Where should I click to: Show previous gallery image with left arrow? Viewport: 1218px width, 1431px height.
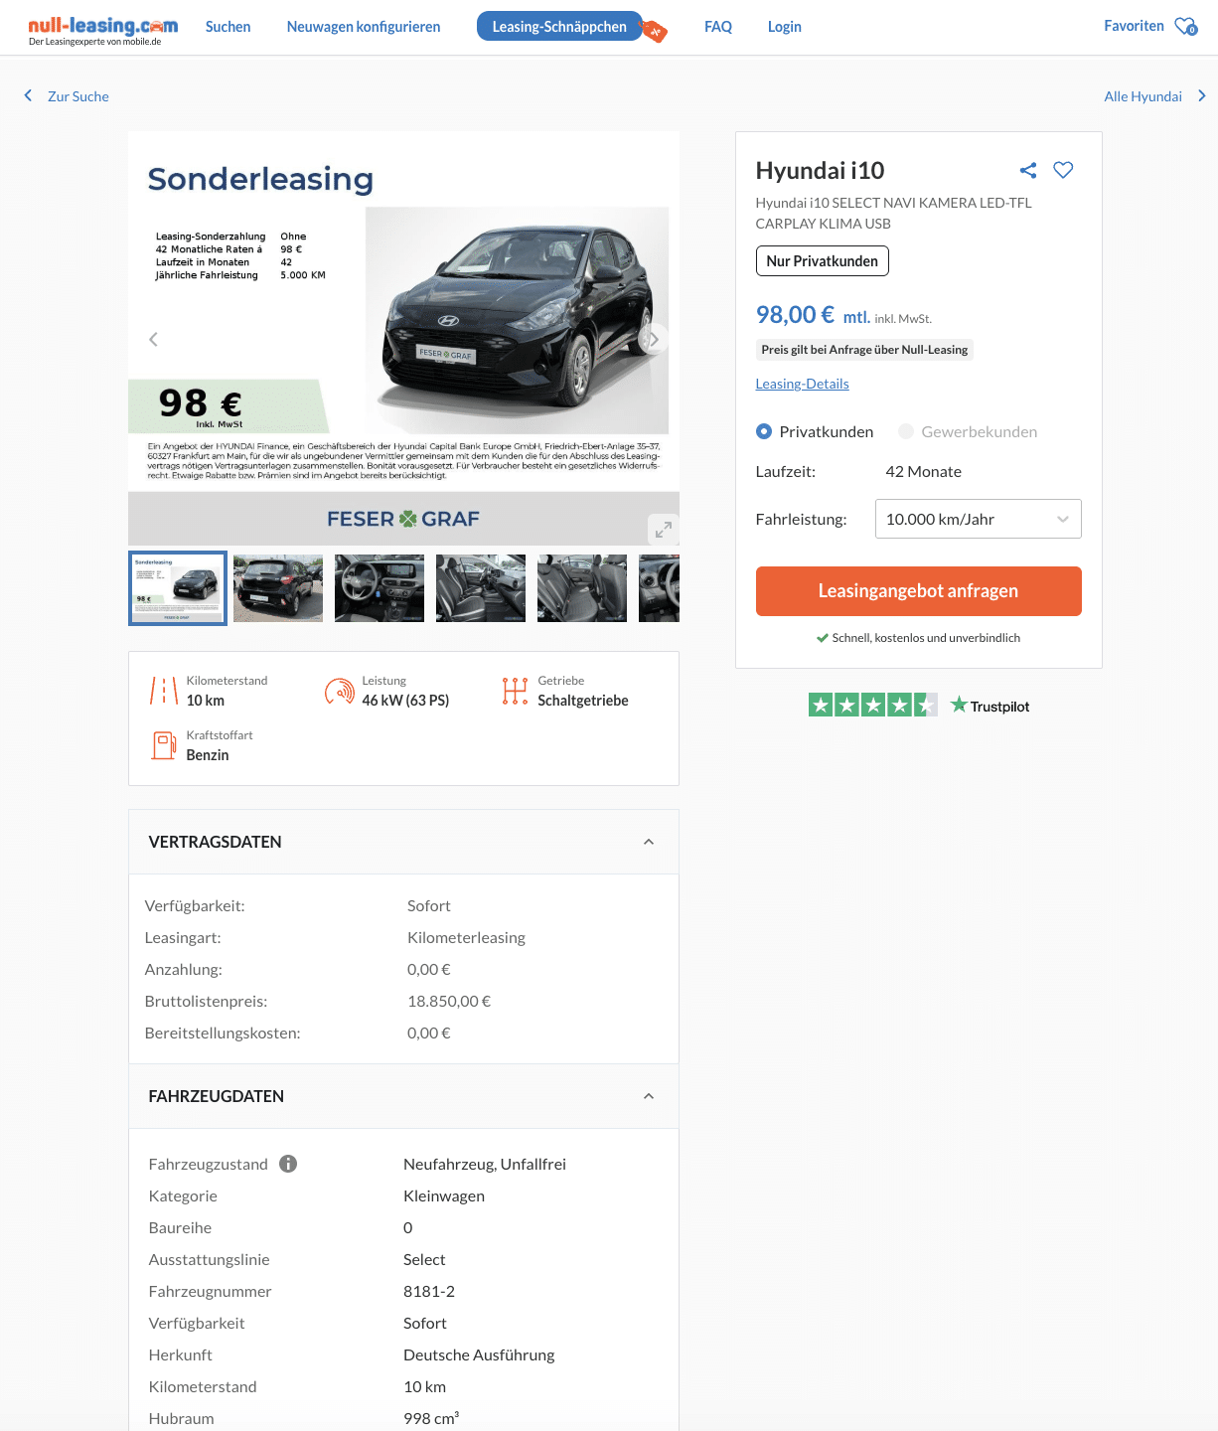coord(153,339)
